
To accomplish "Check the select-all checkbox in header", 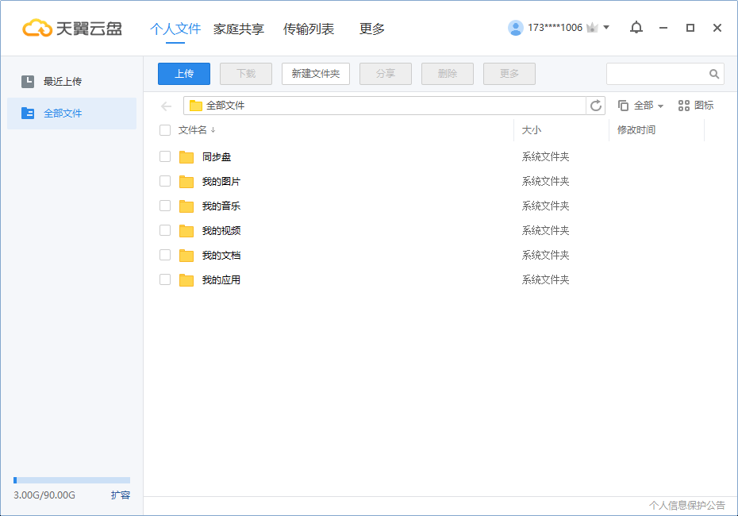I will coord(165,130).
